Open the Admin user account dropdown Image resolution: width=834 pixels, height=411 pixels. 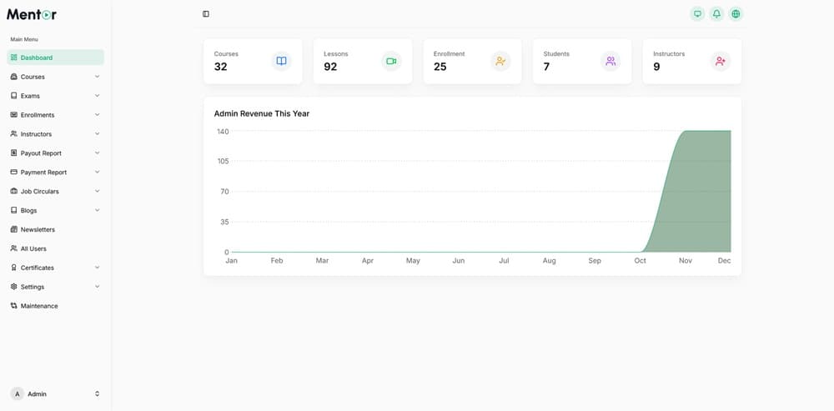point(55,393)
